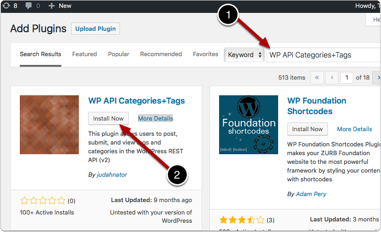Go to first page of results
The width and height of the screenshot is (381, 232).
point(317,78)
